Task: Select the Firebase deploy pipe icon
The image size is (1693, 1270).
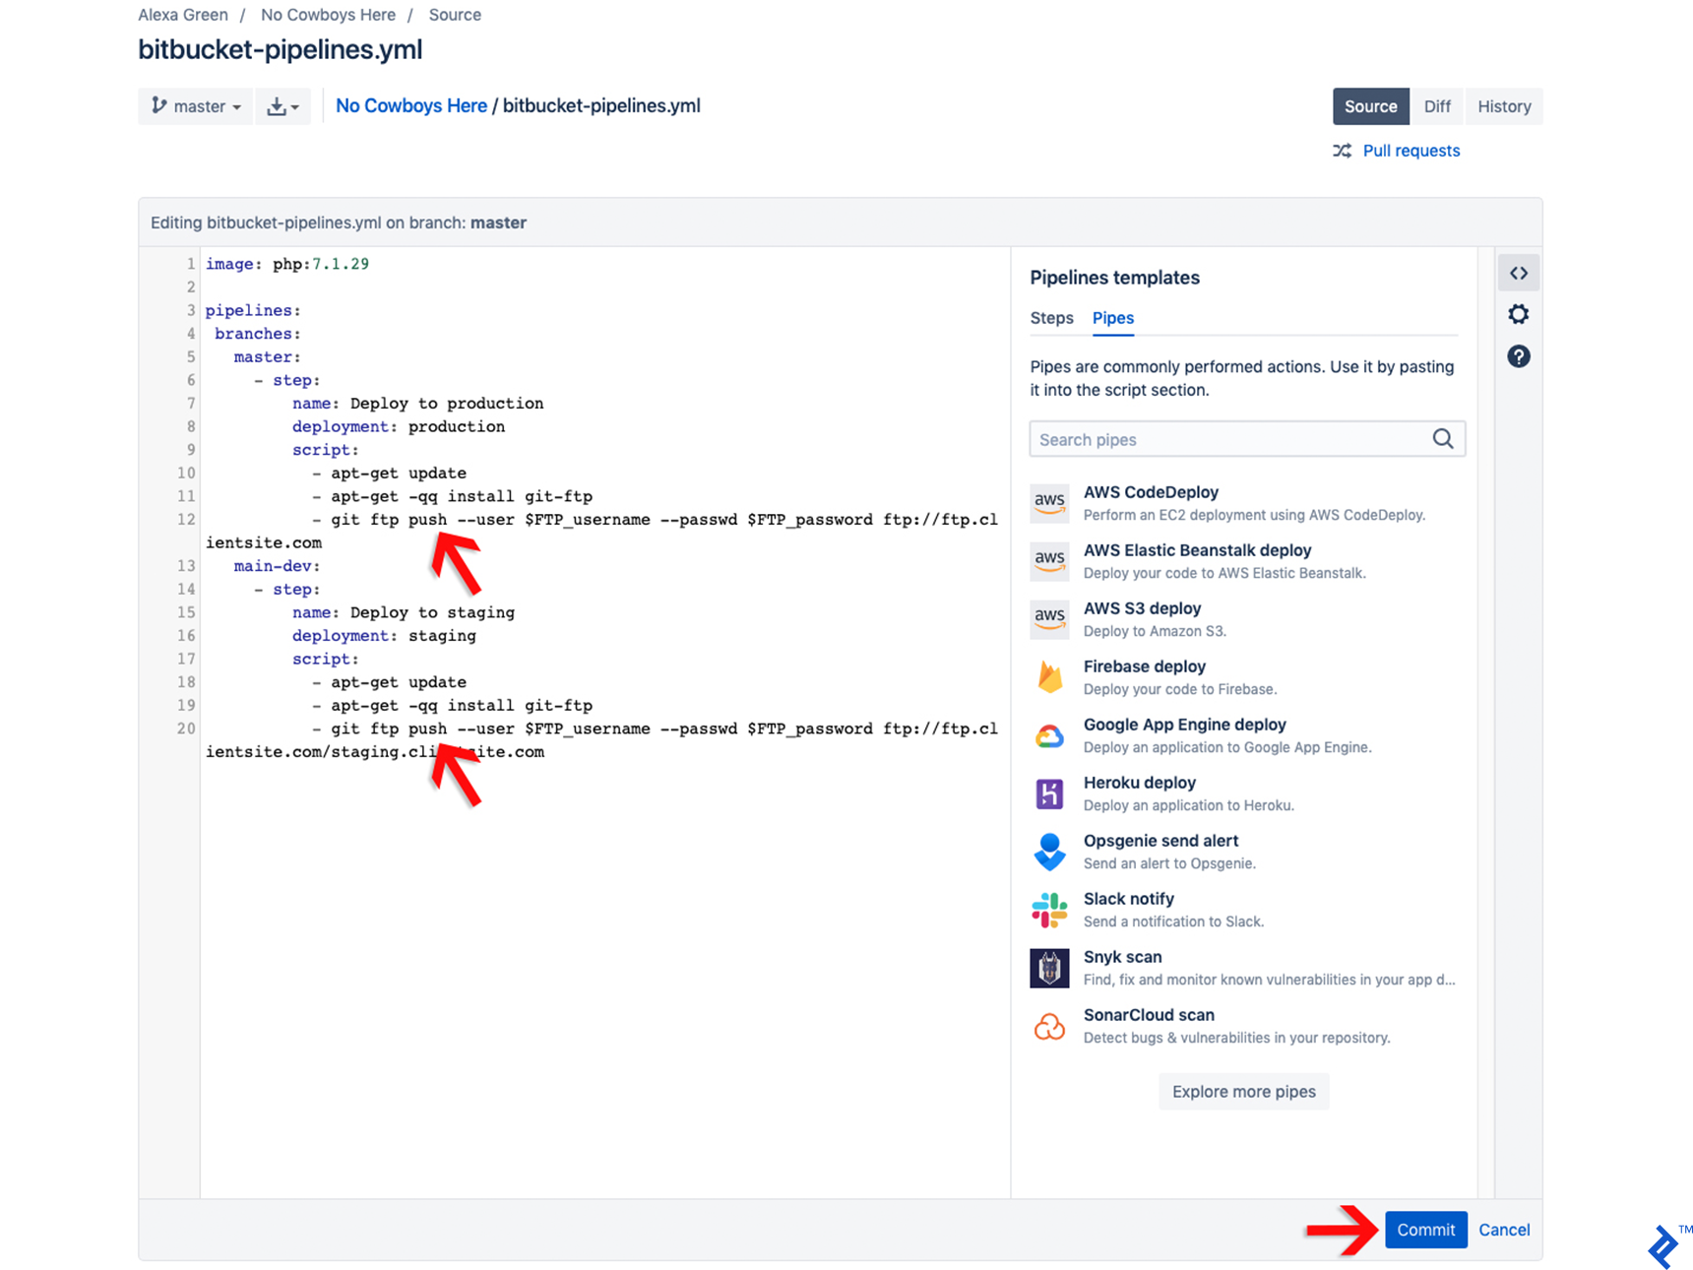Action: pyautogui.click(x=1049, y=677)
